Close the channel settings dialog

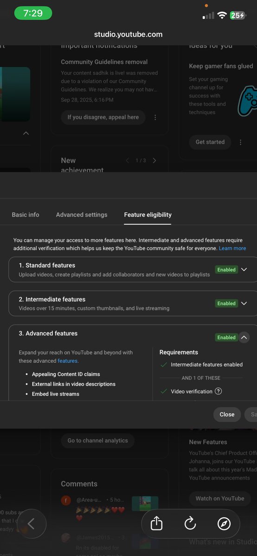(x=227, y=414)
